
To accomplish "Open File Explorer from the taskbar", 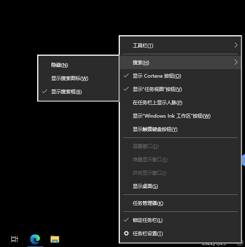I will click(55, 239).
